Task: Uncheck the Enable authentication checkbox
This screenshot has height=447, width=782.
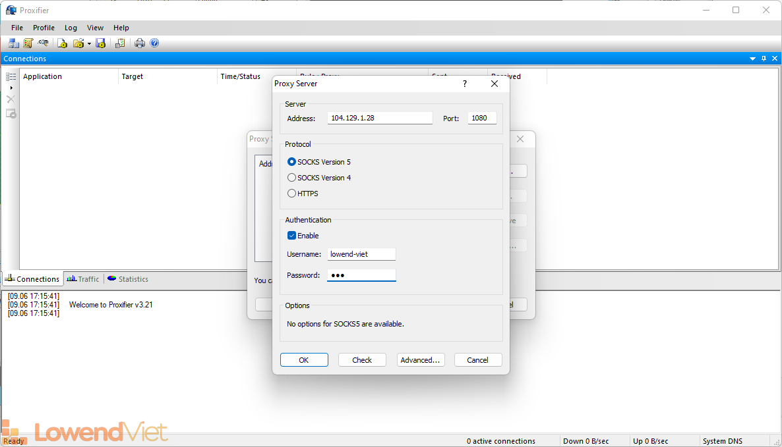Action: pyautogui.click(x=292, y=236)
